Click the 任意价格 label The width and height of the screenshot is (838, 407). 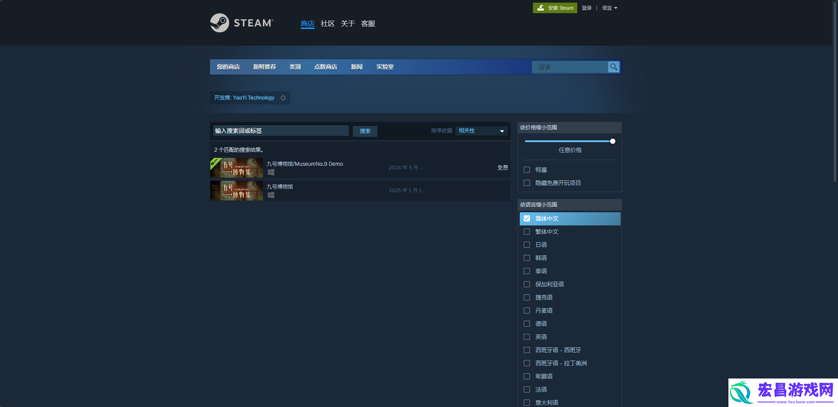[x=570, y=150]
